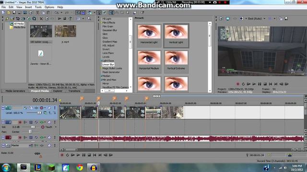Screen dimensions: 307x172
Task: Open the preview overlays dropdown arrow
Action: (x=274, y=19)
